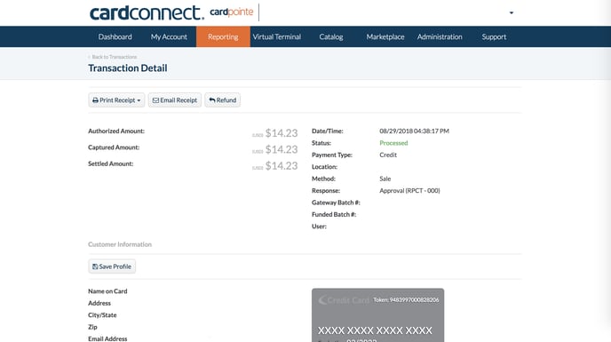Image resolution: width=611 pixels, height=342 pixels.
Task: Open the account dropdown arrow at top right
Action: (x=512, y=12)
